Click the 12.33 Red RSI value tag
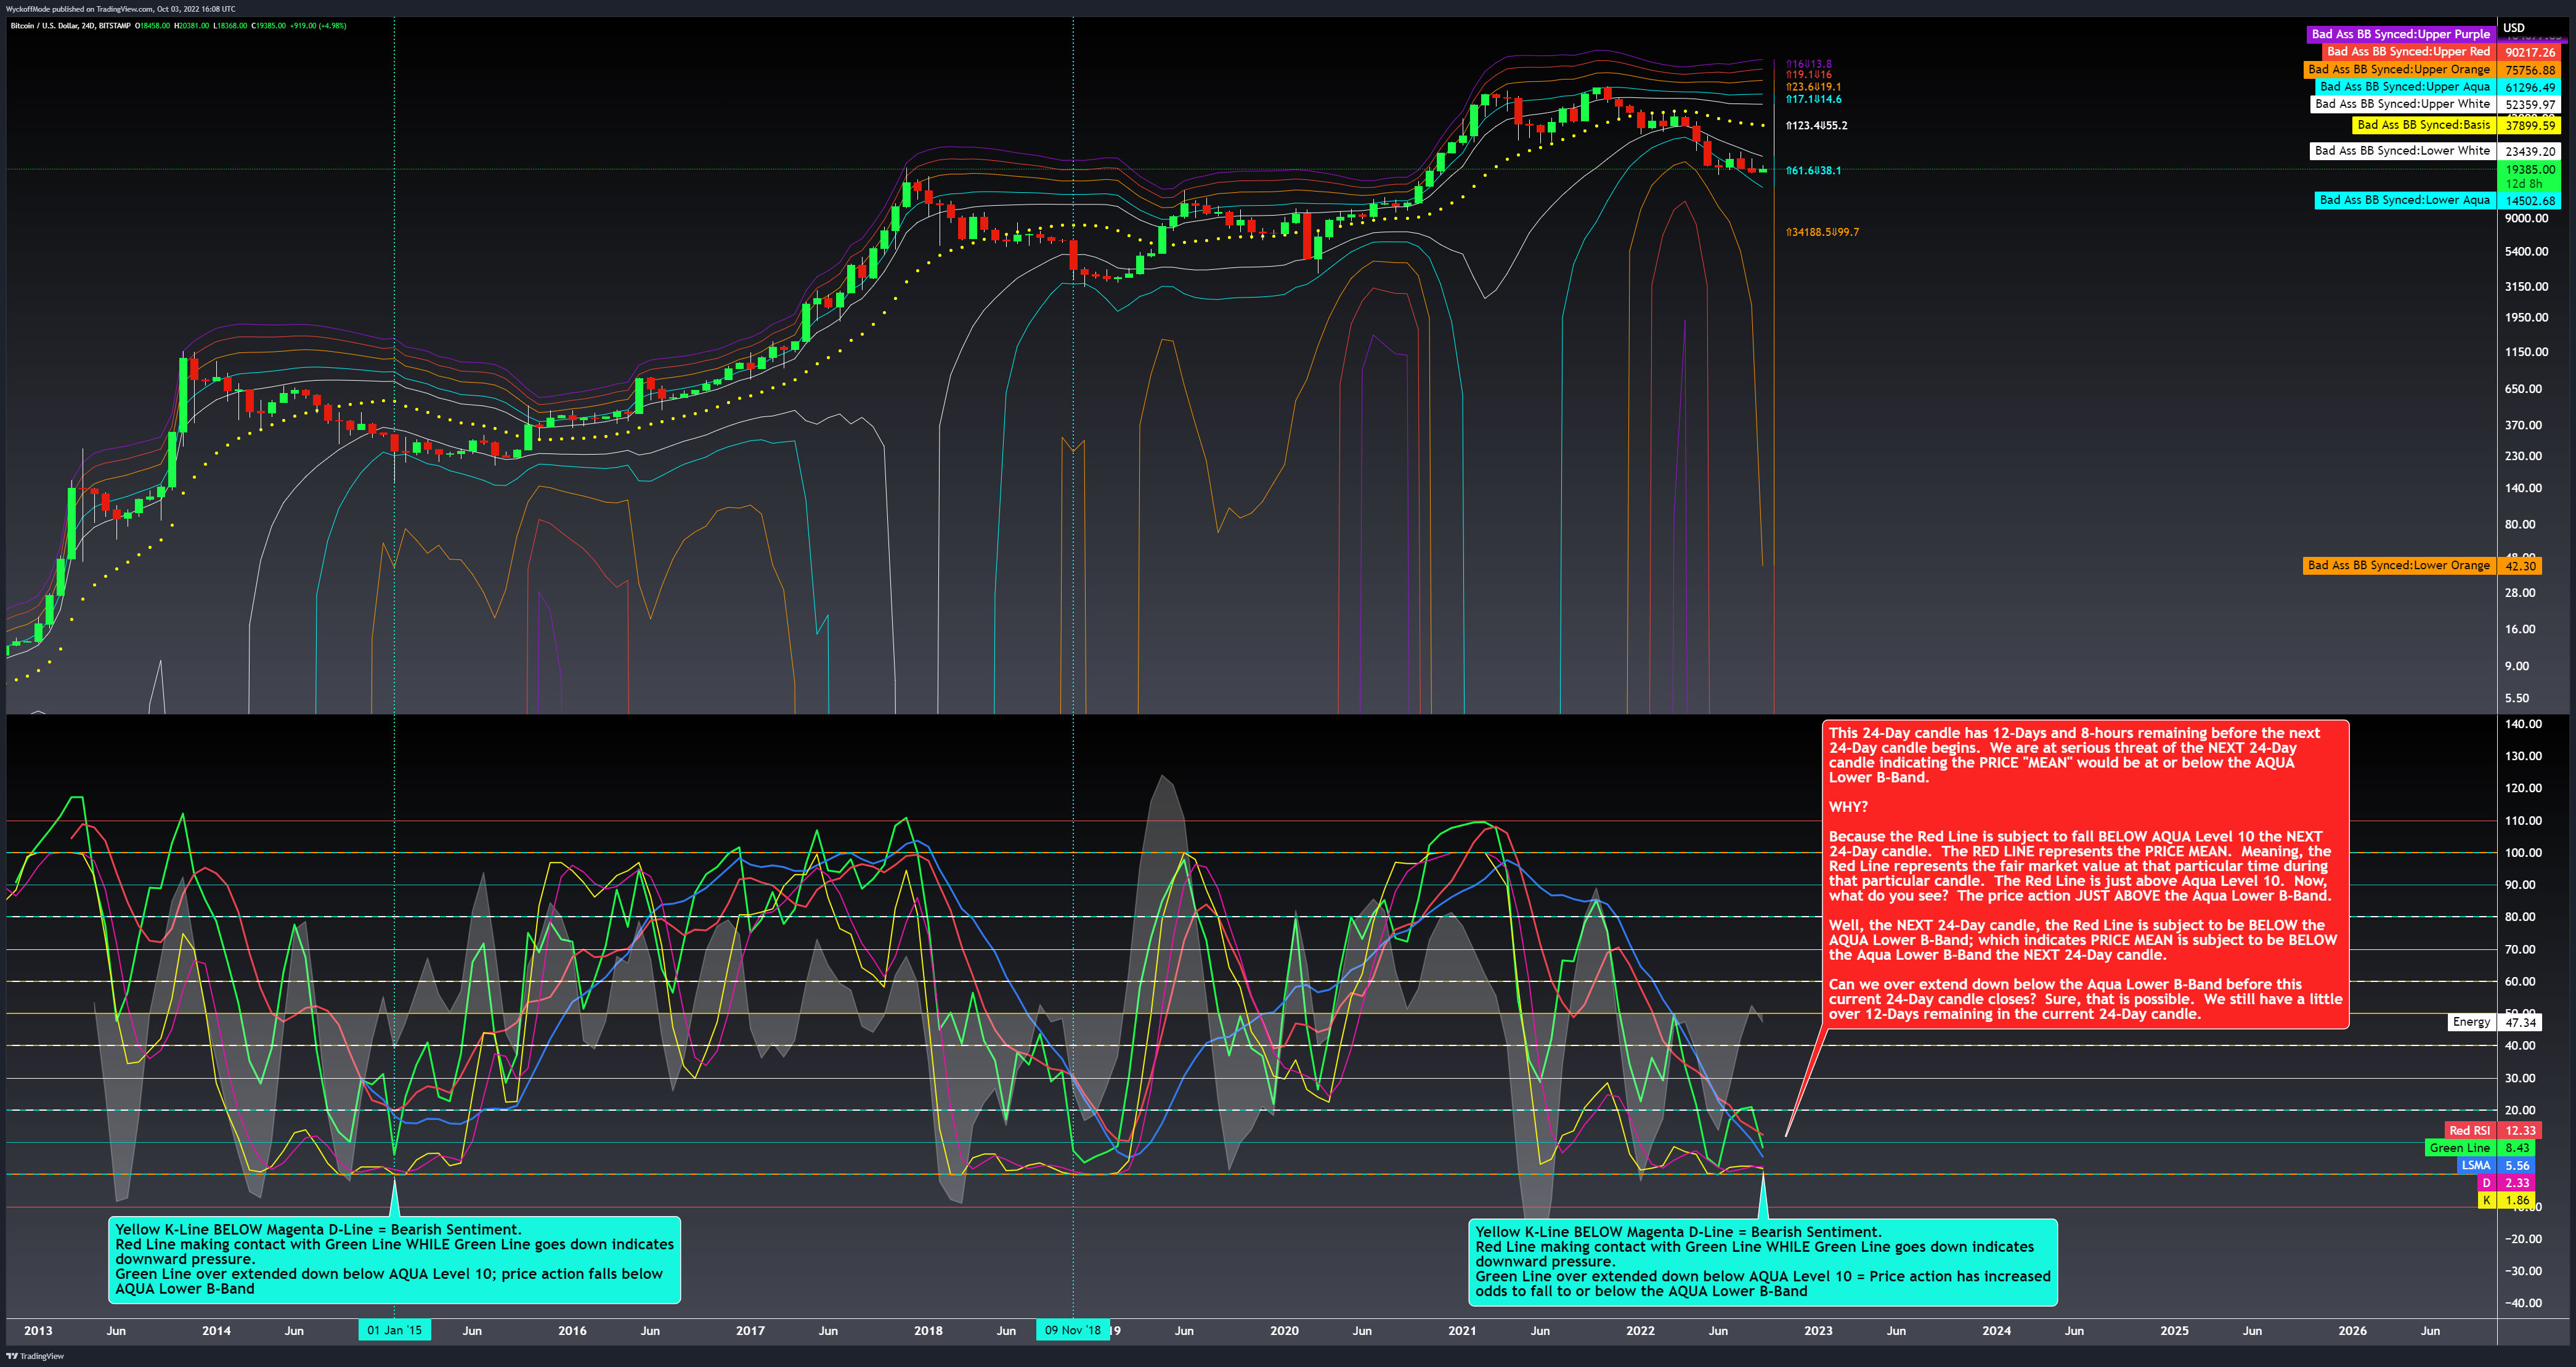This screenshot has width=2576, height=1367. [2520, 1131]
